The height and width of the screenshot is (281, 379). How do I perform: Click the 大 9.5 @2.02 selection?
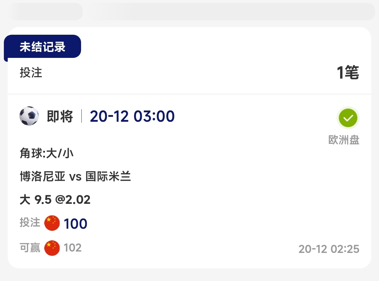(55, 200)
